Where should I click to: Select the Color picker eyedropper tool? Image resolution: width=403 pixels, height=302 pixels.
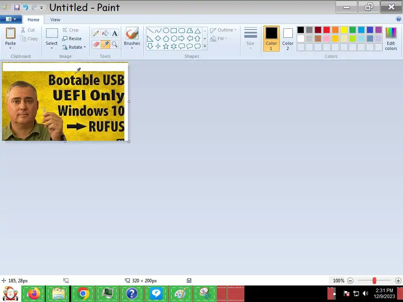click(x=105, y=44)
